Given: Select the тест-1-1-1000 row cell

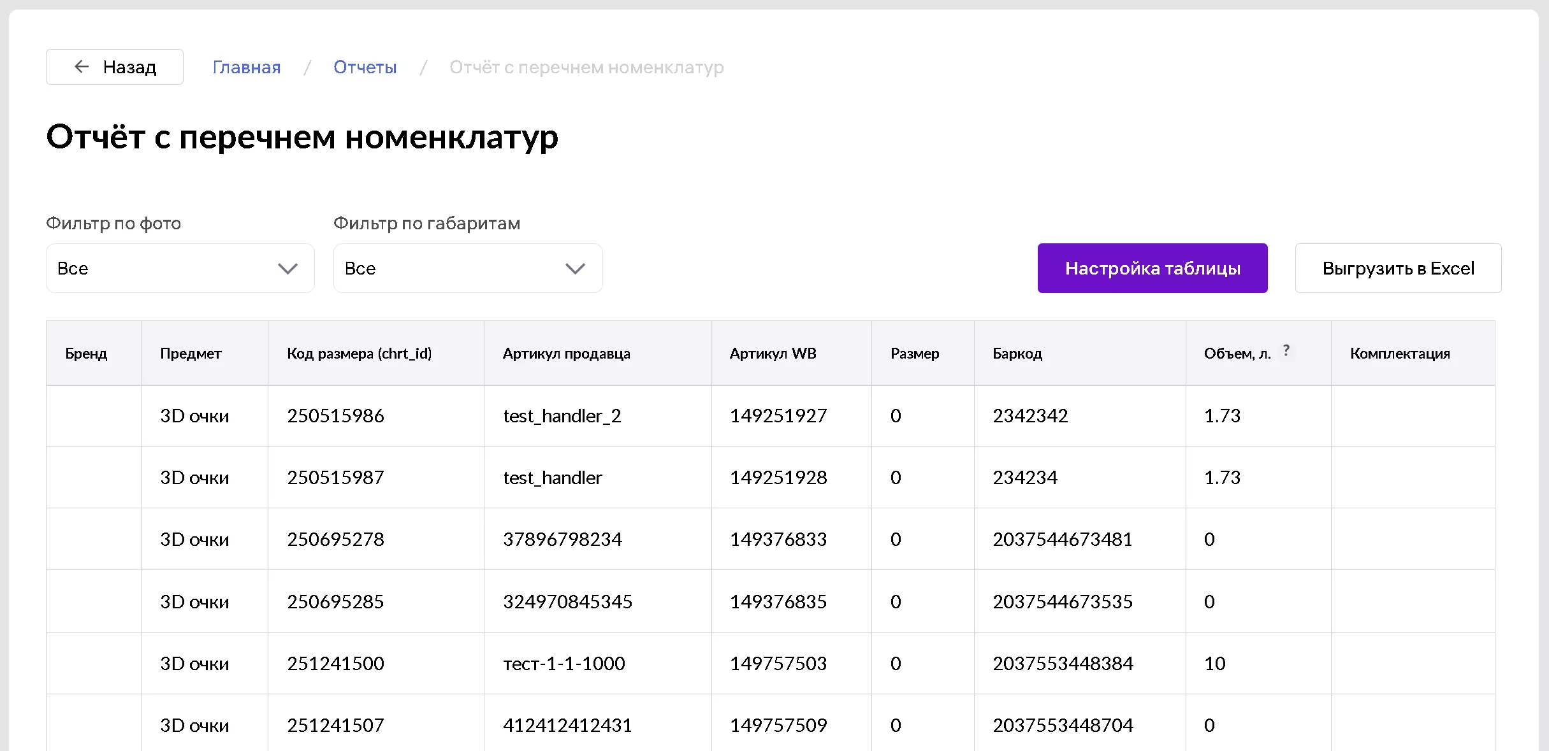Looking at the screenshot, I should tap(564, 664).
